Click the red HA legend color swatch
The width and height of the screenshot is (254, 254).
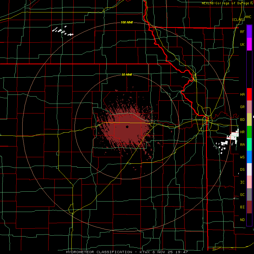coord(249,94)
